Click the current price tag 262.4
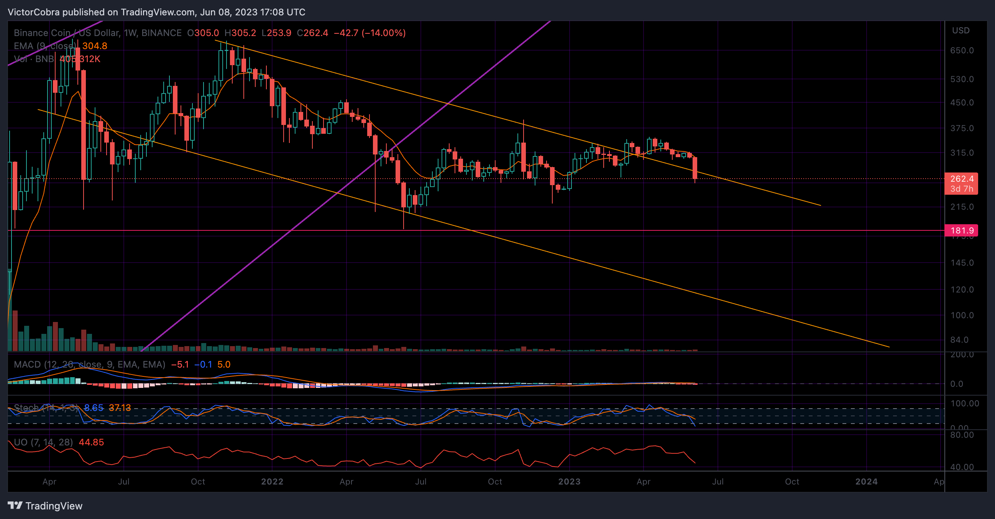 click(x=961, y=184)
